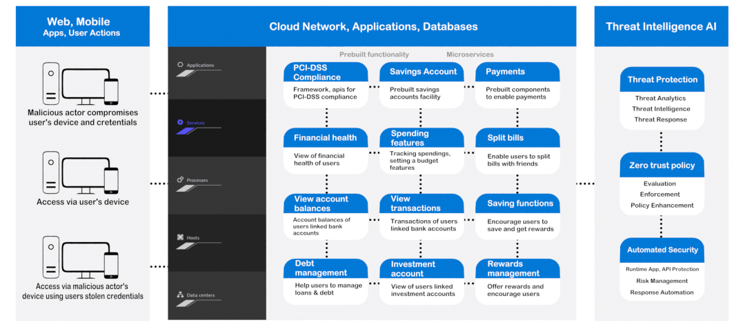Select the Debt management card header
Screen dimensions: 745x327
click(x=326, y=268)
